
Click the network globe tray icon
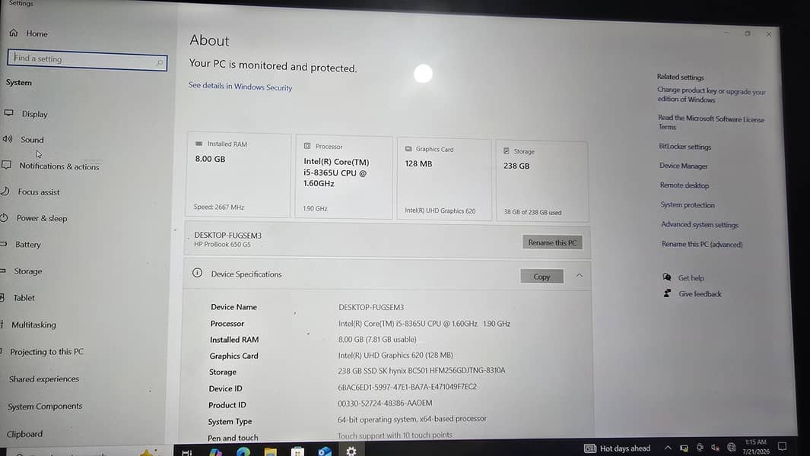click(x=732, y=447)
